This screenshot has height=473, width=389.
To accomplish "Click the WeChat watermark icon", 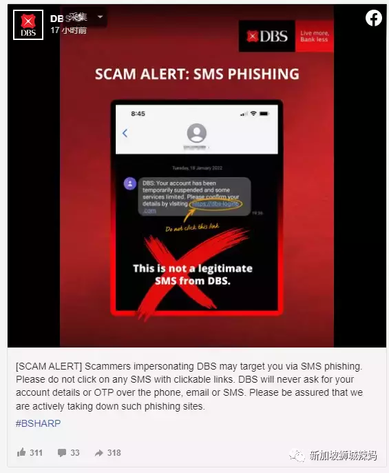I will [x=297, y=455].
